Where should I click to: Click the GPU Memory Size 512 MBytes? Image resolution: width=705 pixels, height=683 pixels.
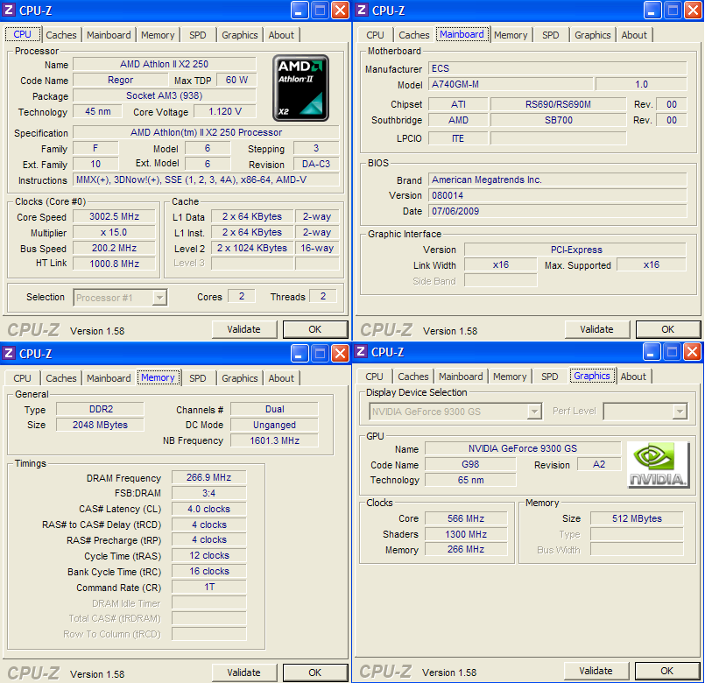[x=637, y=518]
